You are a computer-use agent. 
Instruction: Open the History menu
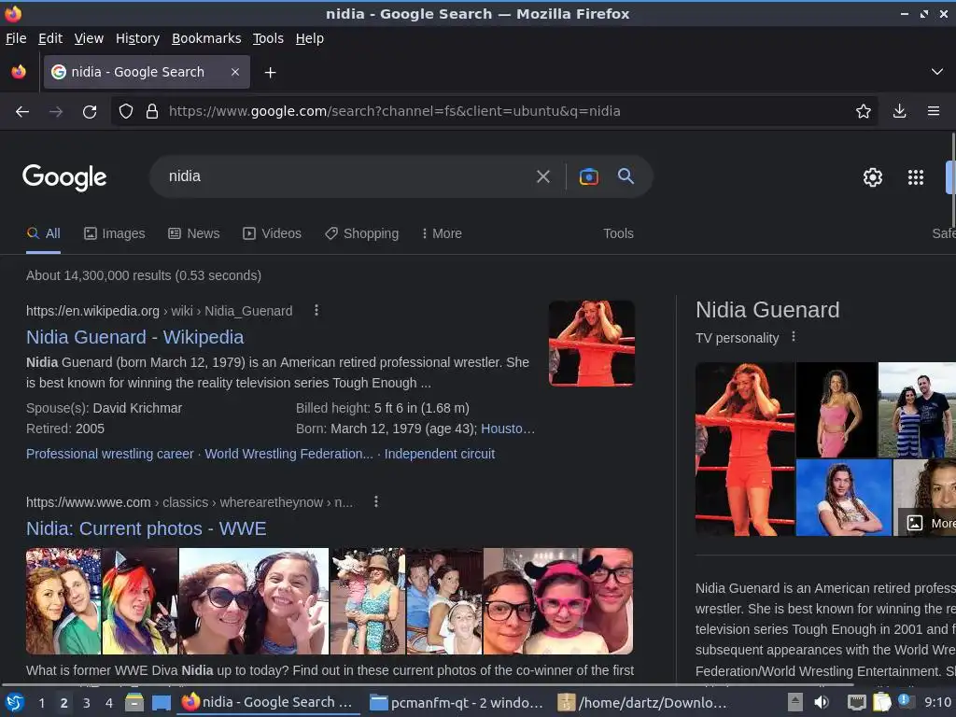click(137, 38)
